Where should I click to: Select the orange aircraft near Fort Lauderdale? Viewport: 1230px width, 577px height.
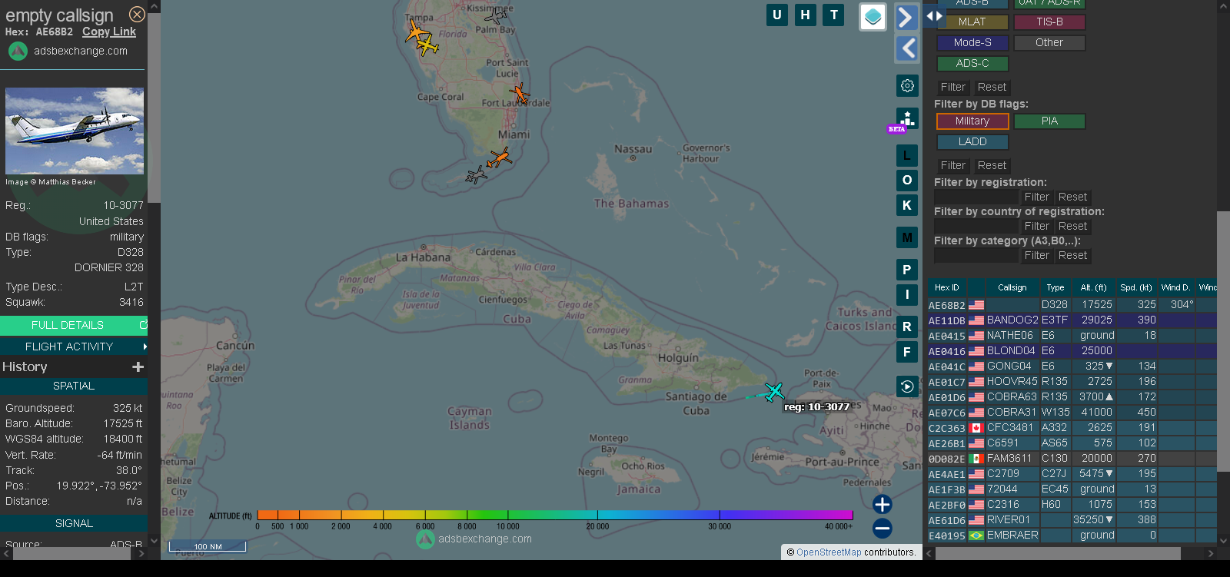[520, 95]
